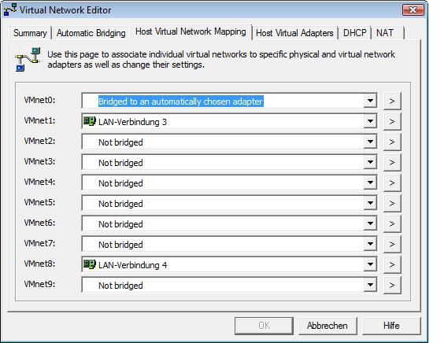Open the VMnet8 options arrow button

pyautogui.click(x=392, y=264)
